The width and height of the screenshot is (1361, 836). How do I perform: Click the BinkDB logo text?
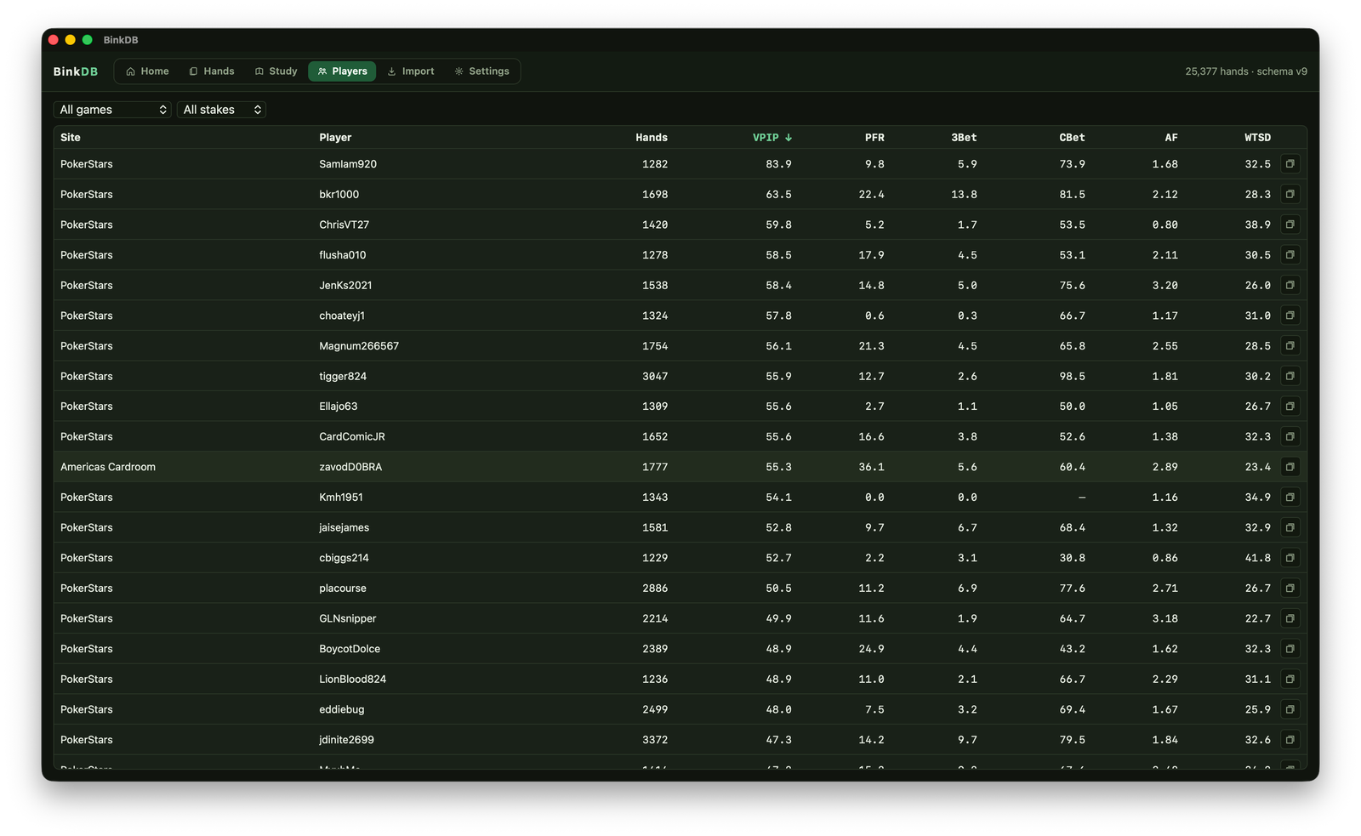point(76,71)
